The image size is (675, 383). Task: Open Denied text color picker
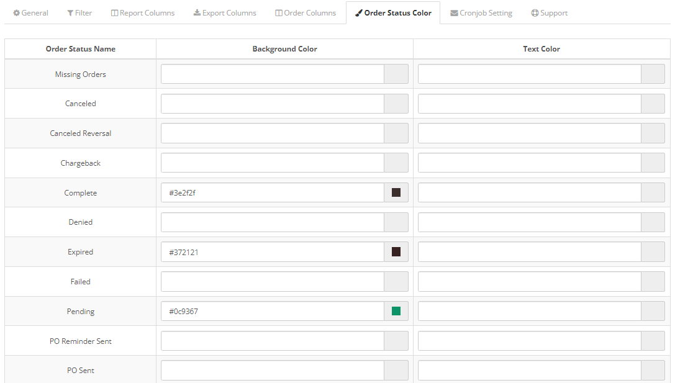pos(653,222)
